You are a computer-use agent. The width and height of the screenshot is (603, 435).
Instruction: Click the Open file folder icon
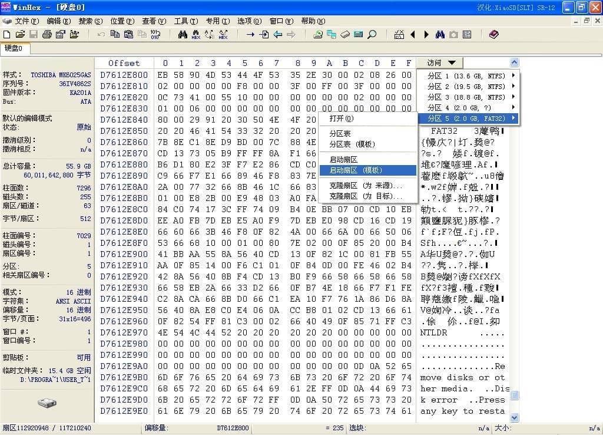click(20, 35)
